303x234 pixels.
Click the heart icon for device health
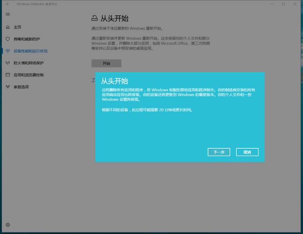click(x=8, y=51)
